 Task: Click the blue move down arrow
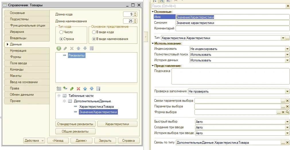coord(92,89)
